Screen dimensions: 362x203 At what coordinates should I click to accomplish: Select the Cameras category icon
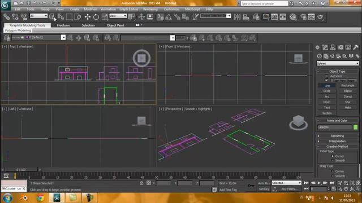click(x=338, y=56)
